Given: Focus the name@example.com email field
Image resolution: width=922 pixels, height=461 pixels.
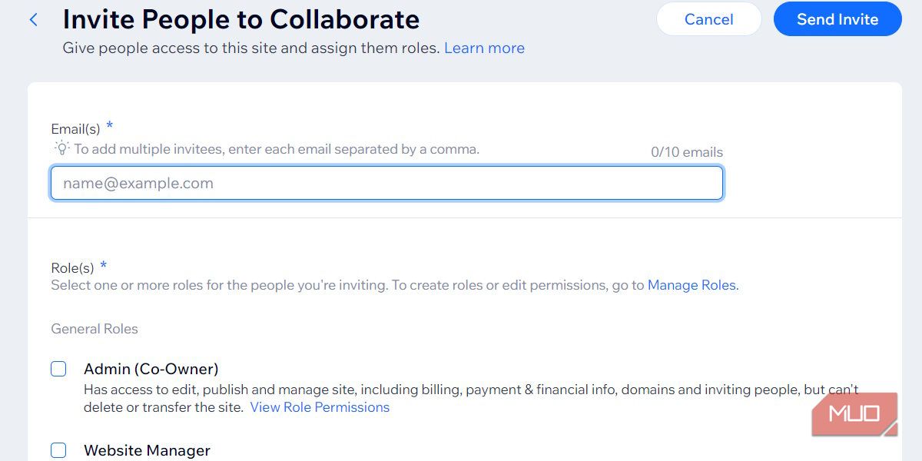Looking at the screenshot, I should (x=386, y=184).
